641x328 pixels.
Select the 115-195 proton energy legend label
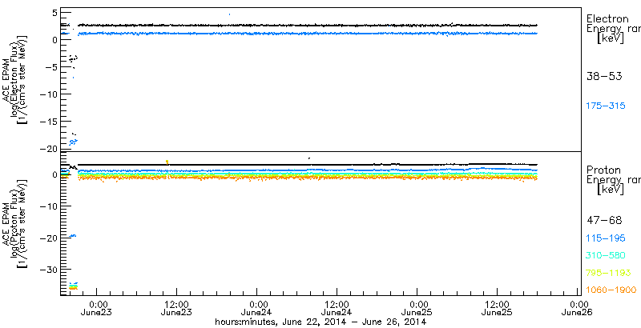(x=606, y=238)
